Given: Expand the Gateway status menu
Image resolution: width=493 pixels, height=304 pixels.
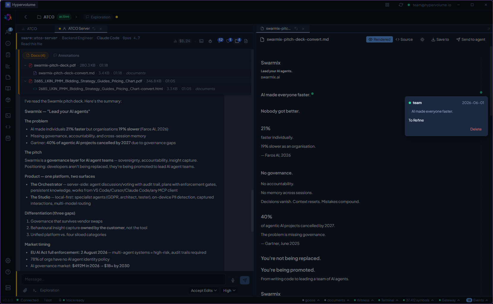Looking at the screenshot, I should tap(449, 300).
